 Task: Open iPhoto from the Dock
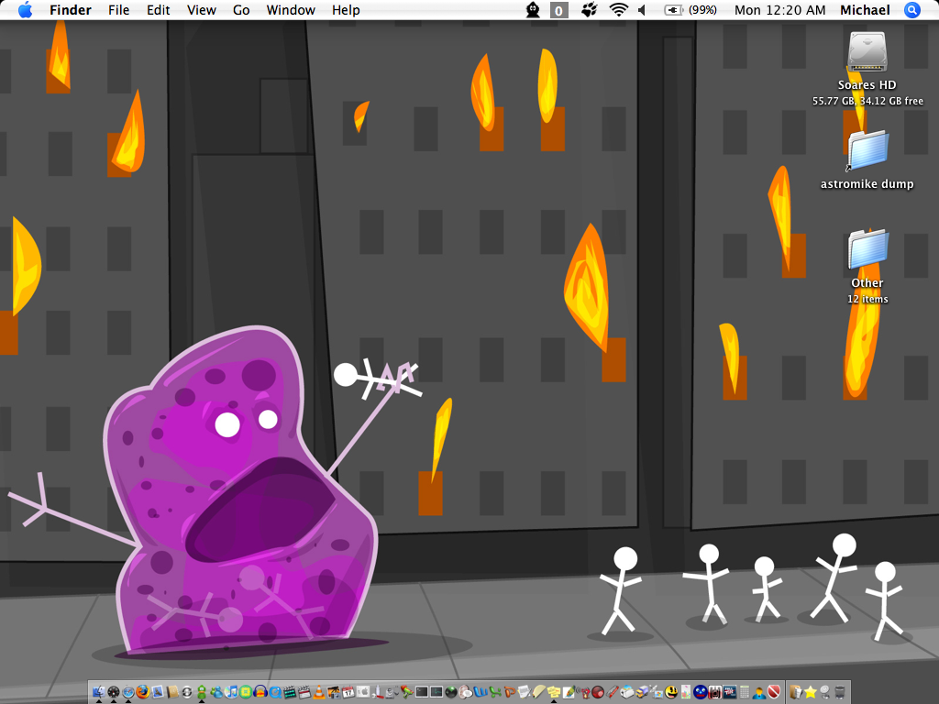point(334,692)
